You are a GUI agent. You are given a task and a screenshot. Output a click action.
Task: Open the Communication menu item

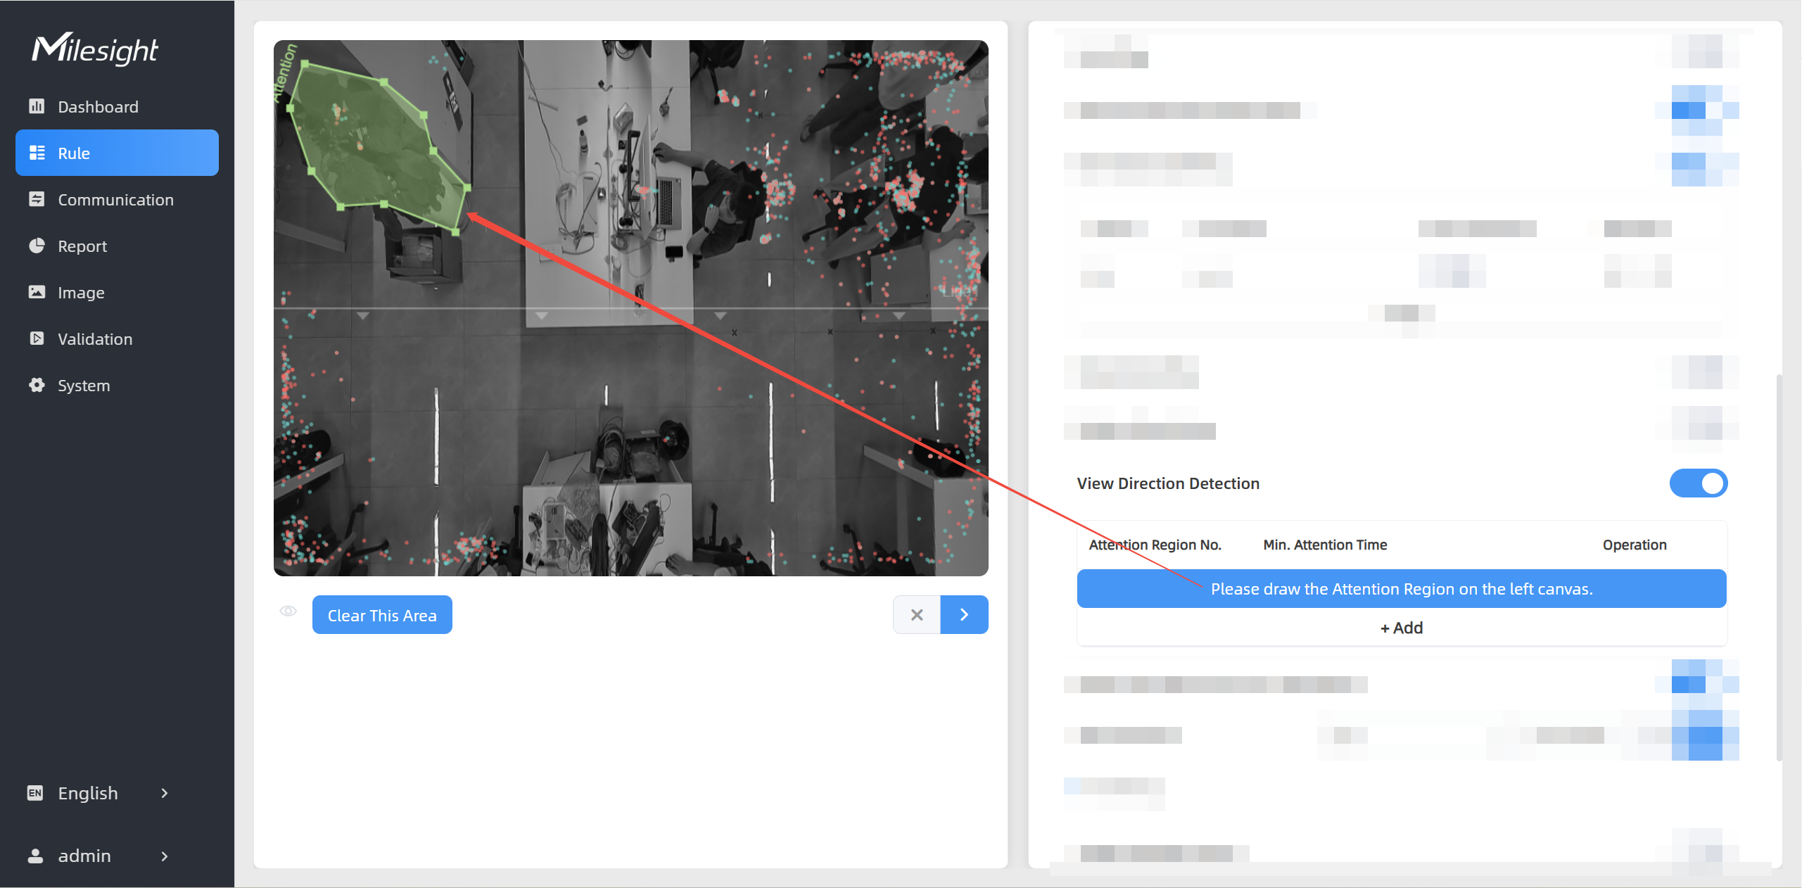117,199
